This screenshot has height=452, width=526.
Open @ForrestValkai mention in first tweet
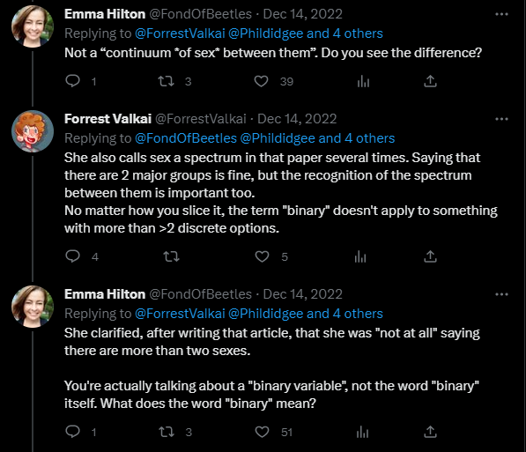pos(180,33)
